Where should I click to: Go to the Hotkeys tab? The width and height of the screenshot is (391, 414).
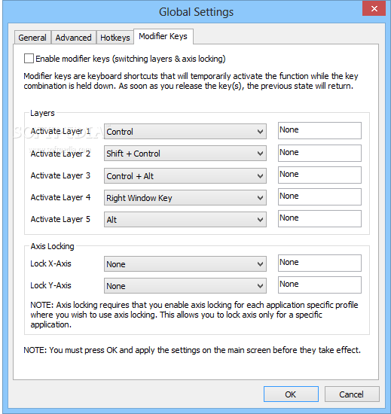115,38
